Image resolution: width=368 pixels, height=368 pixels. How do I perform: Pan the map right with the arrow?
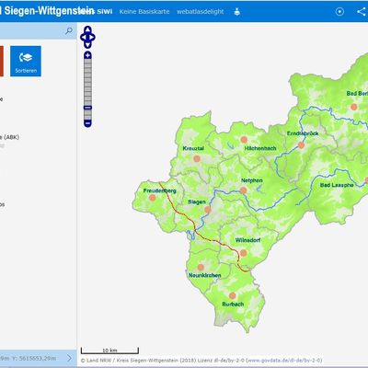(x=92, y=38)
